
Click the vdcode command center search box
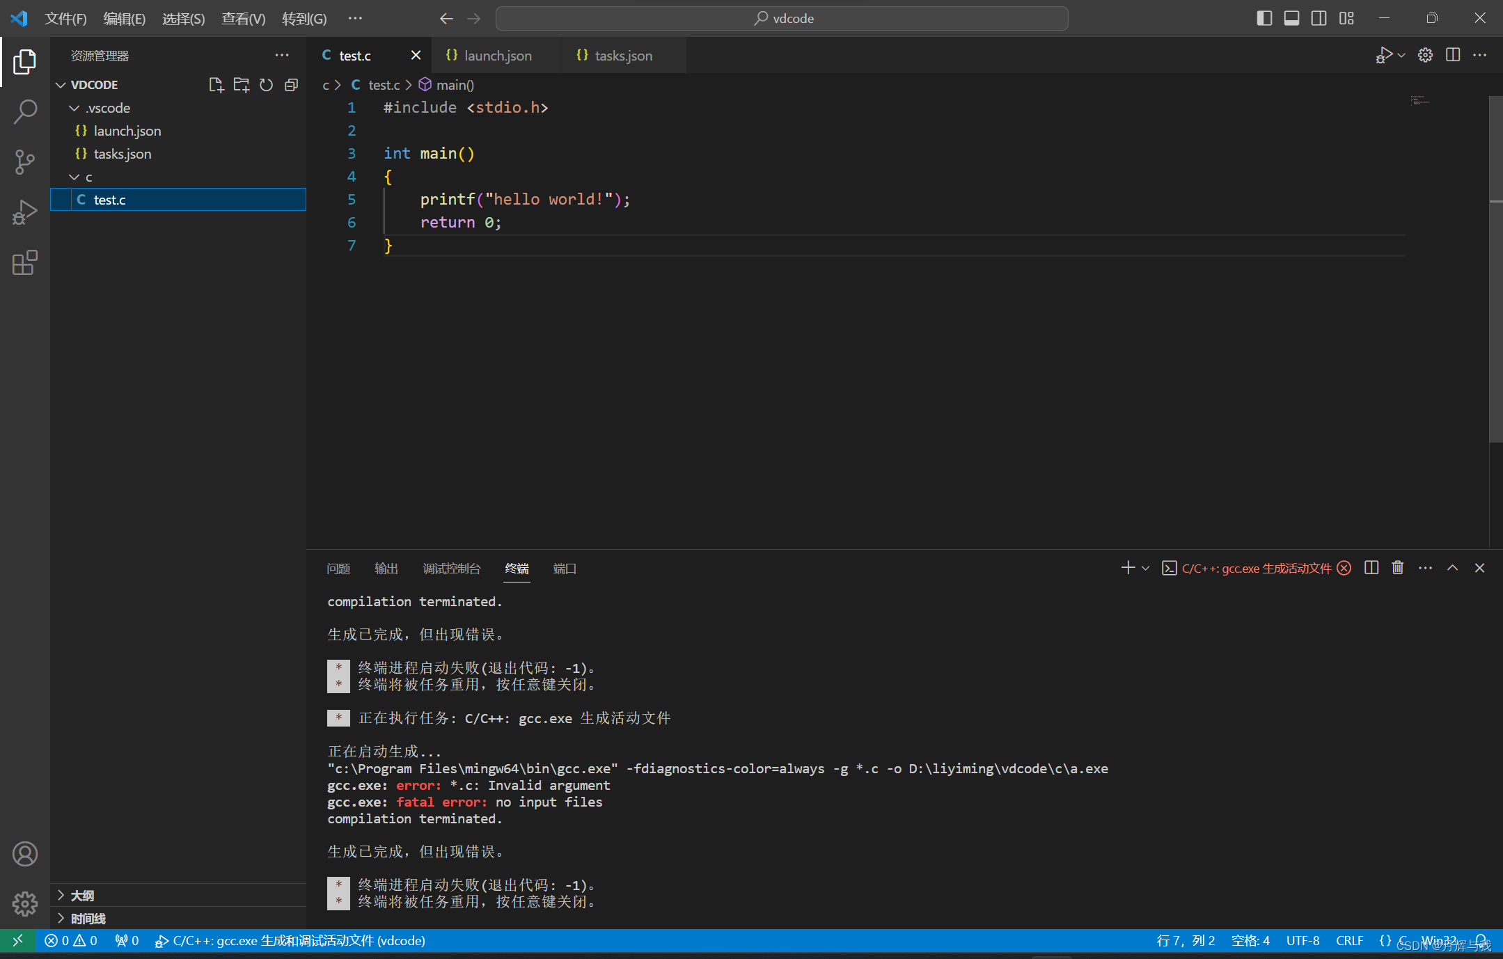(782, 18)
